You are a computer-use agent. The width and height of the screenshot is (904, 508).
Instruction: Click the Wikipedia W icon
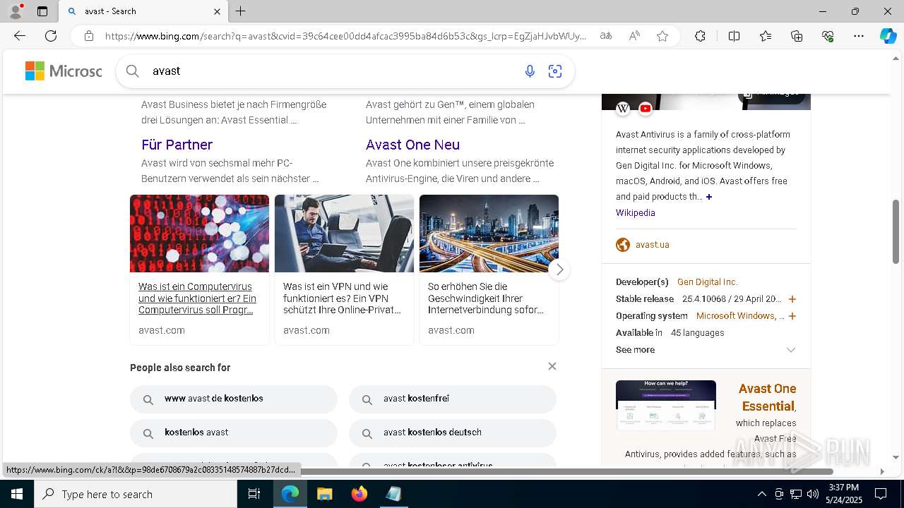pos(623,109)
